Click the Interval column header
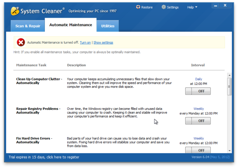This screenshot has width=238, height=168. tap(198, 65)
